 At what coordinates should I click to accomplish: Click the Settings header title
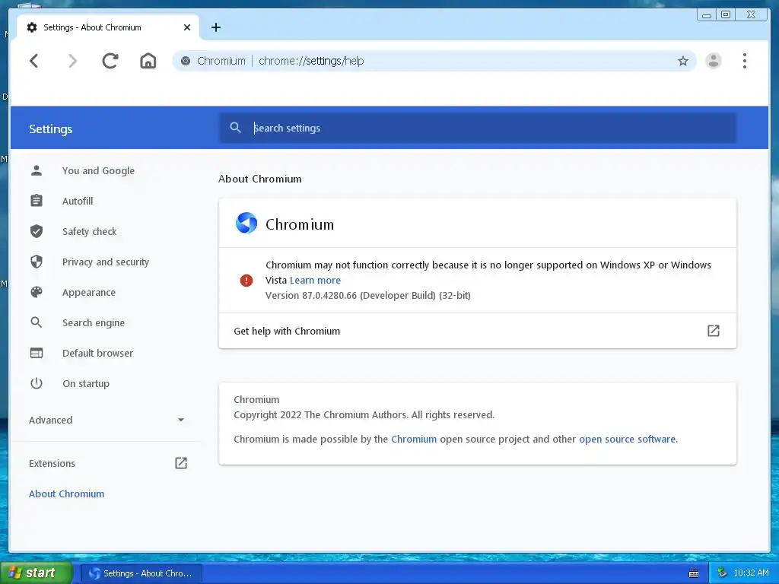coord(51,129)
